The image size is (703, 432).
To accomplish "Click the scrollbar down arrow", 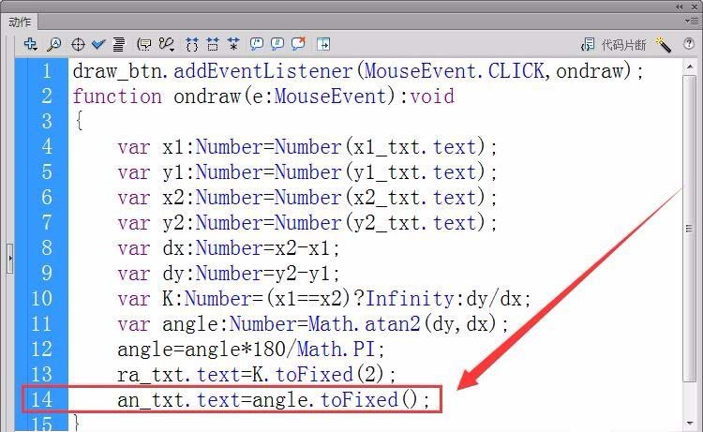I will tap(690, 423).
